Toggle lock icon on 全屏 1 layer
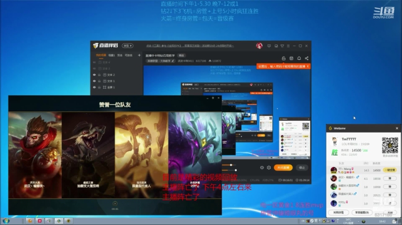The width and height of the screenshot is (402, 225). point(99,87)
